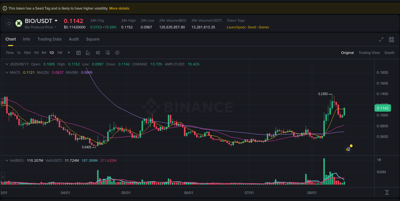Click the More details link in the Seed Tag banner
This screenshot has height=201, width=400.
[119, 8]
